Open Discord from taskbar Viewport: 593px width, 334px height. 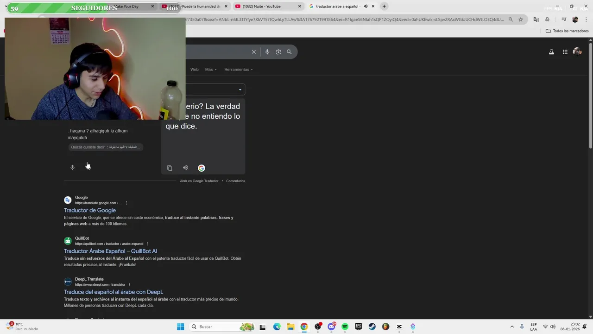tap(331, 327)
